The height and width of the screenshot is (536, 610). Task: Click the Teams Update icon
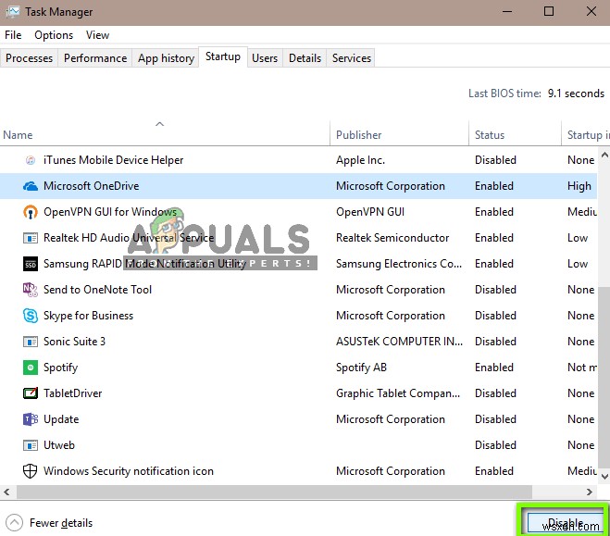tap(31, 419)
